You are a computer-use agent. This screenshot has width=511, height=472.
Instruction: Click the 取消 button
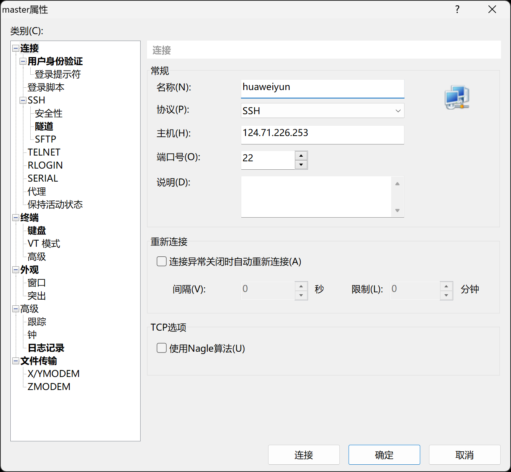click(465, 455)
